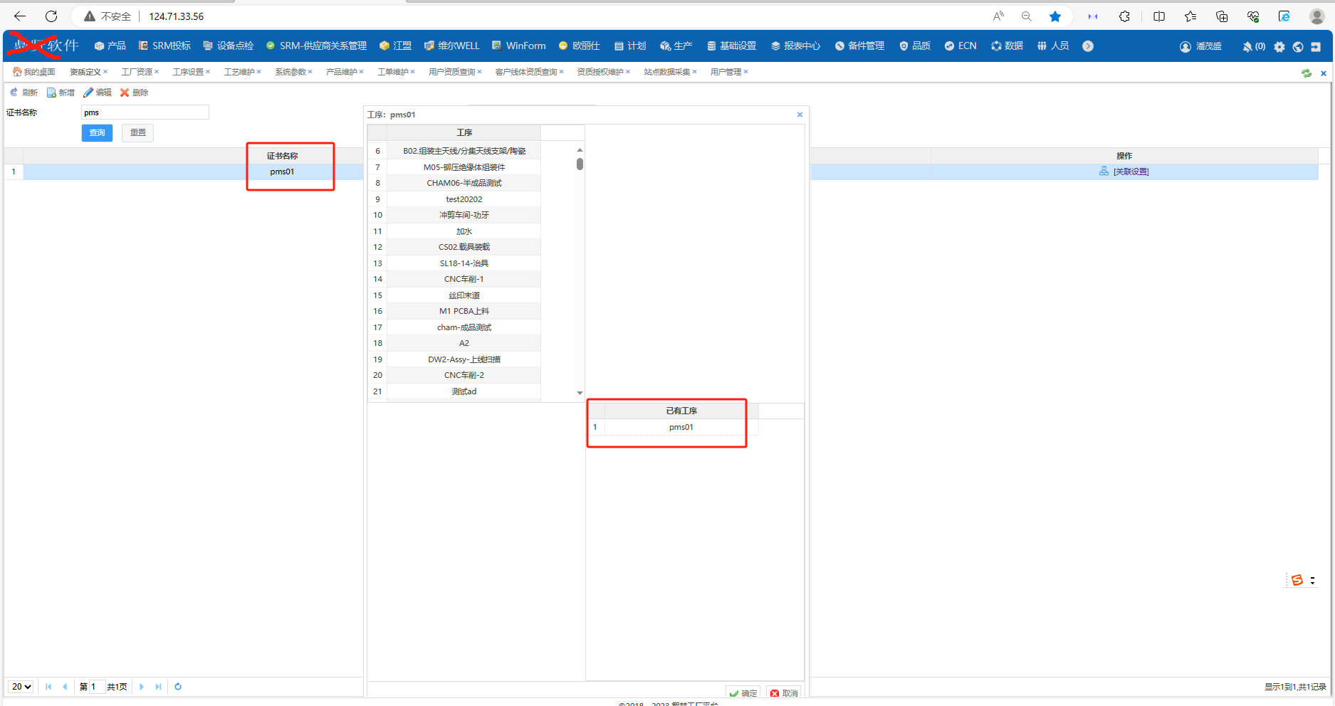Click the notification bell icon
Viewport: 1335px width, 706px height.
pos(1247,47)
